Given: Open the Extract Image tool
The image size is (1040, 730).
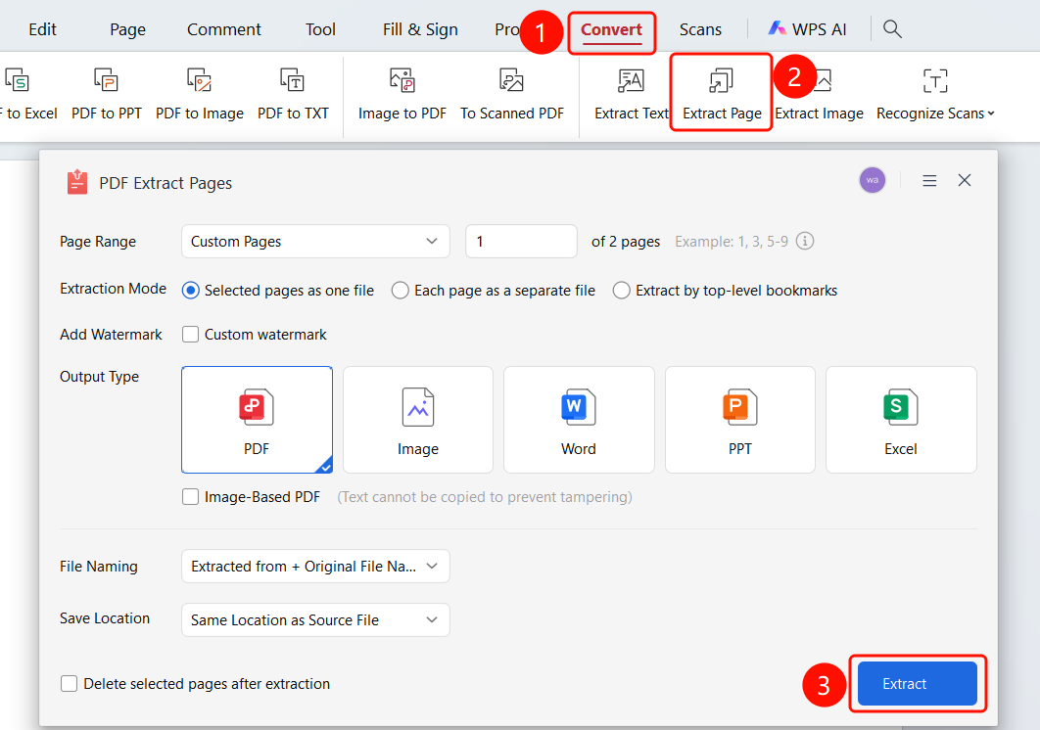Looking at the screenshot, I should click(x=819, y=94).
